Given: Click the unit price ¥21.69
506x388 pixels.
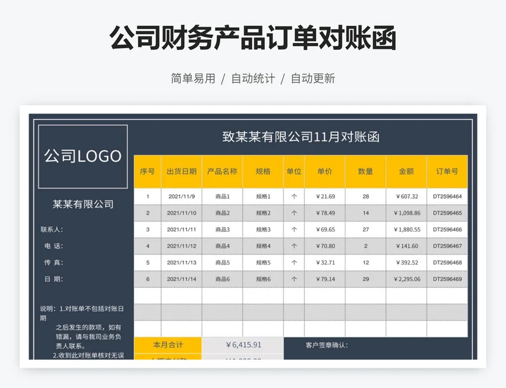Looking at the screenshot, I should [324, 196].
